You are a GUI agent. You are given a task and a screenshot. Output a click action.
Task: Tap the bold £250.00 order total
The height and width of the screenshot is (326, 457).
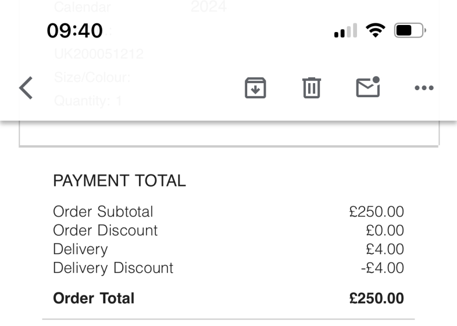pyautogui.click(x=377, y=298)
